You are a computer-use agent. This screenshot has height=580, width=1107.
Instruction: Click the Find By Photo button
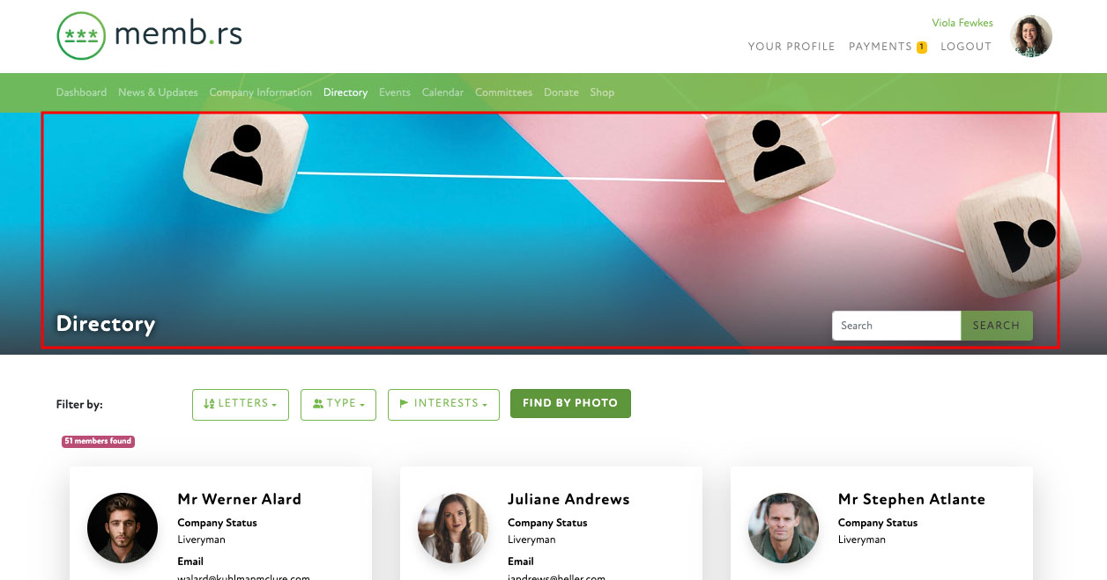pos(570,403)
